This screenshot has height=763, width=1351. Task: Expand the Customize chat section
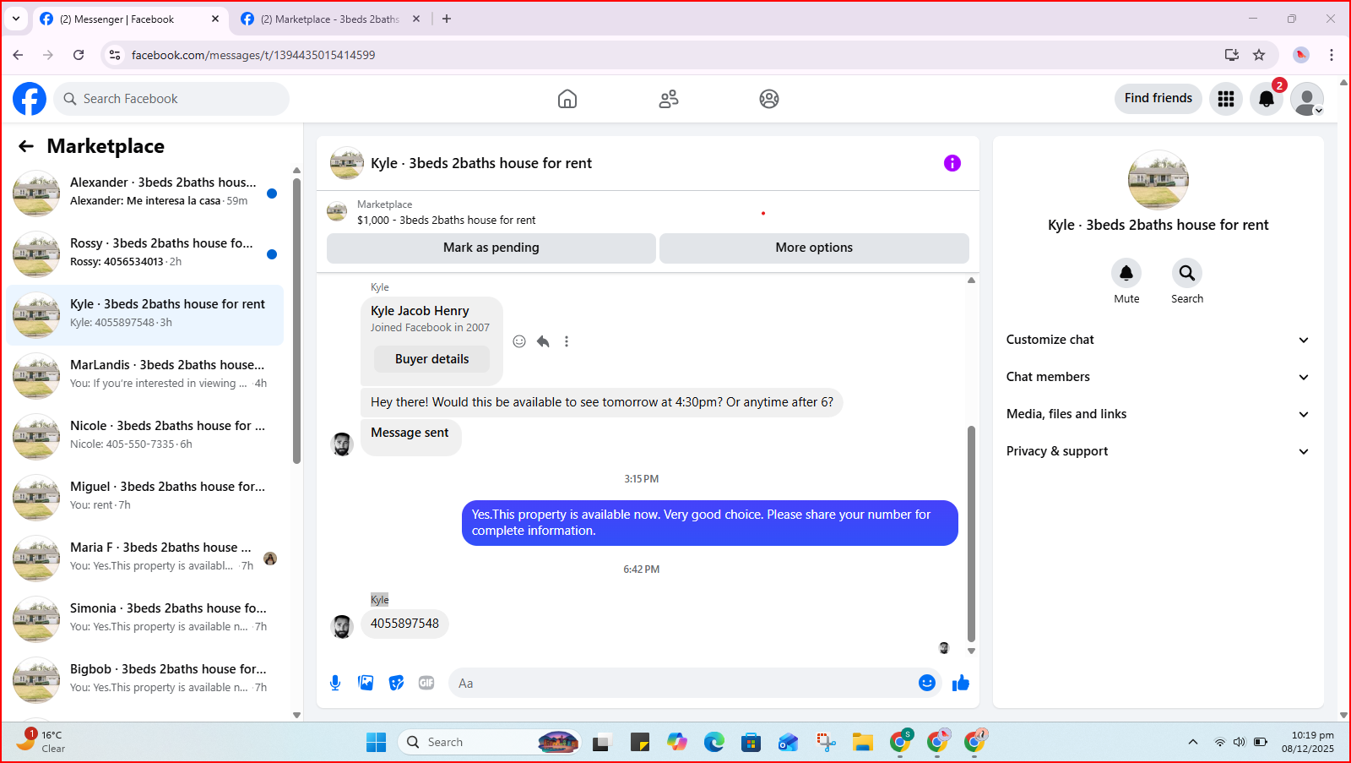pyautogui.click(x=1158, y=340)
